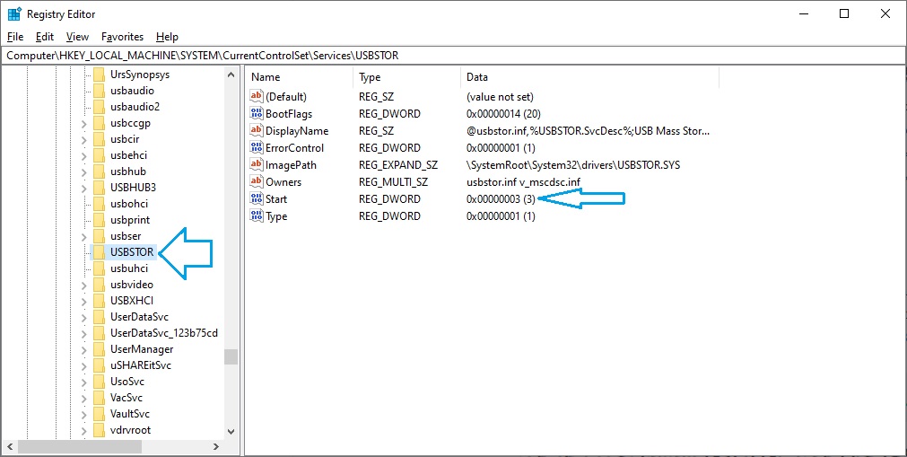
Task: Select the UserManager key
Action: (x=142, y=349)
